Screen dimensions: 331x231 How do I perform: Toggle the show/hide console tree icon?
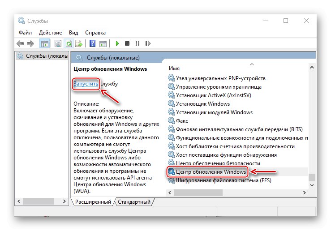click(x=44, y=44)
